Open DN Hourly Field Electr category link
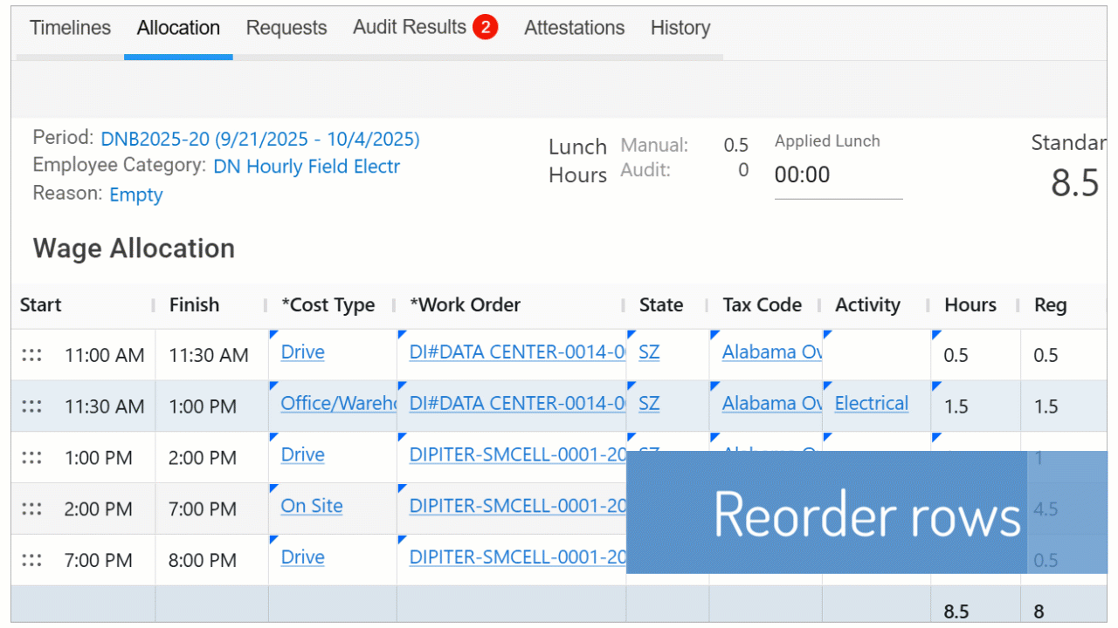1118x628 pixels. (x=307, y=167)
